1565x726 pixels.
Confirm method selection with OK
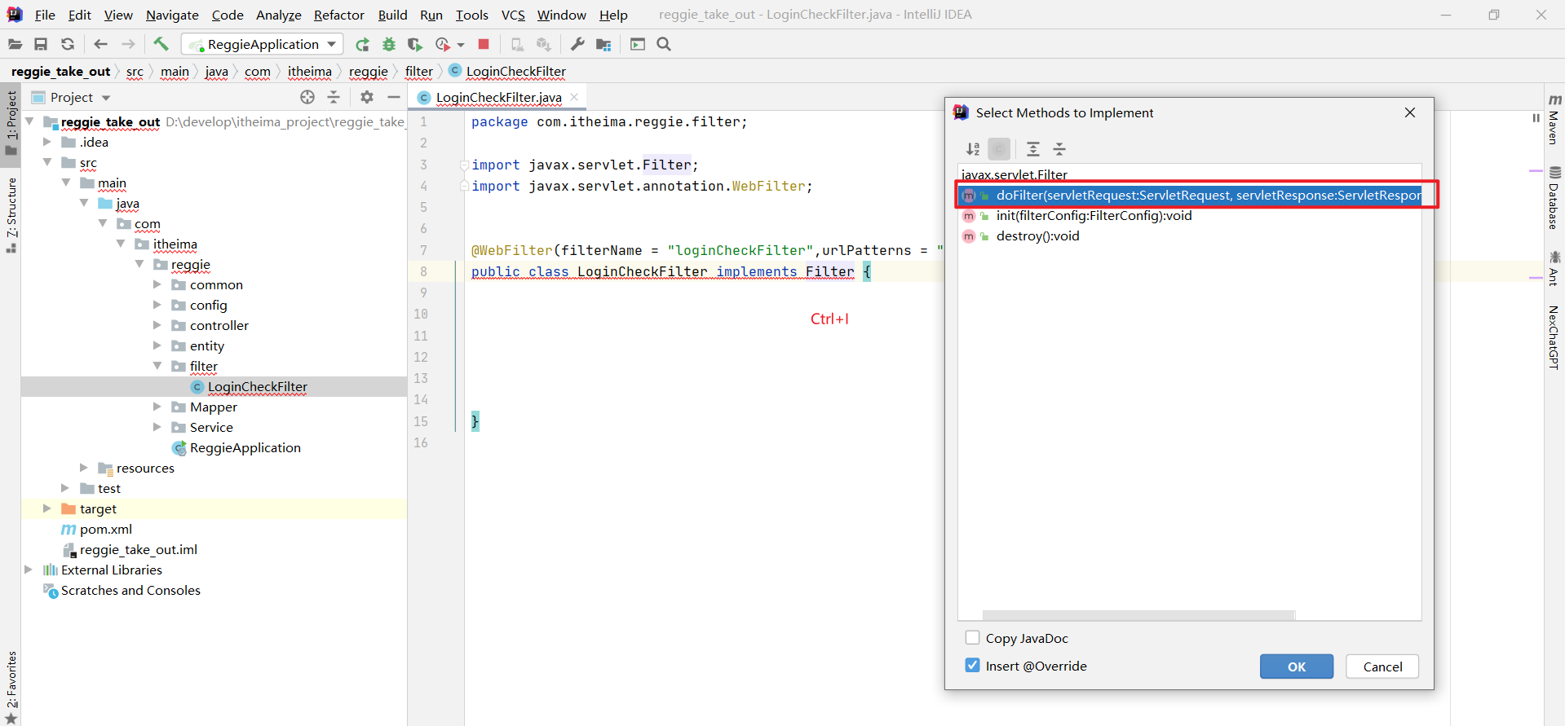click(x=1297, y=667)
